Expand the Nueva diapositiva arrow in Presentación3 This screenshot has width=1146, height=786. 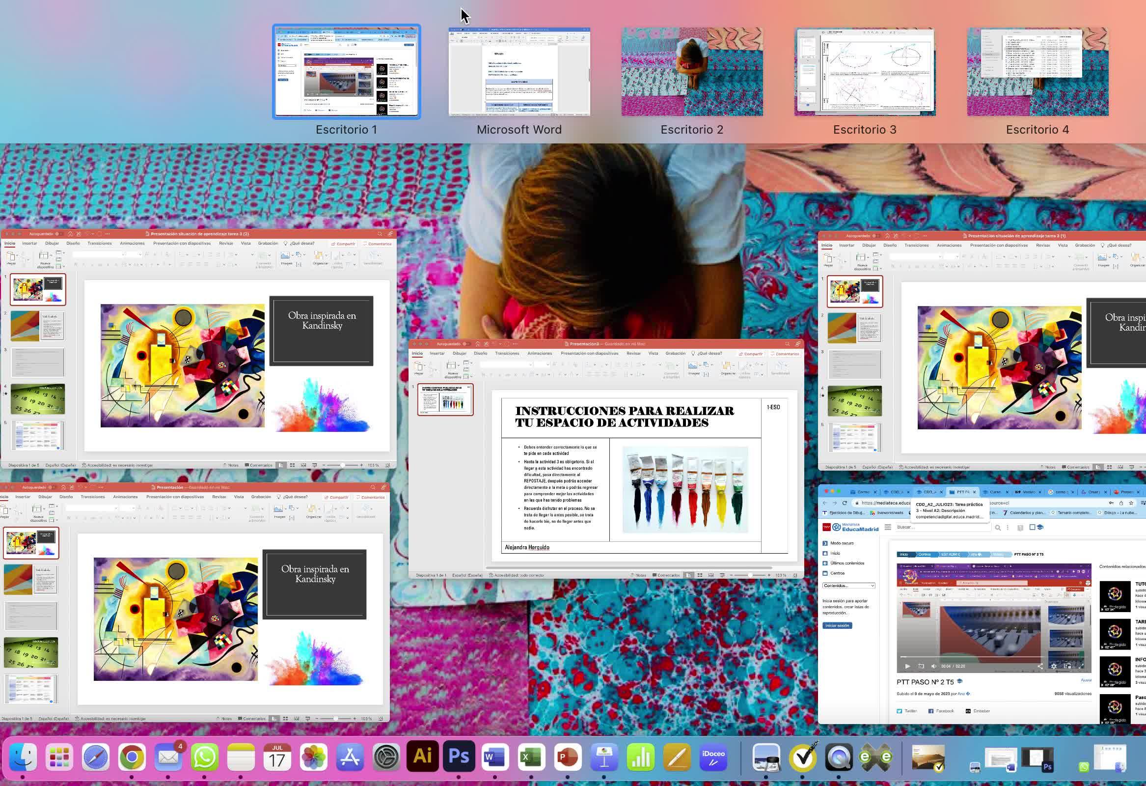pos(459,365)
